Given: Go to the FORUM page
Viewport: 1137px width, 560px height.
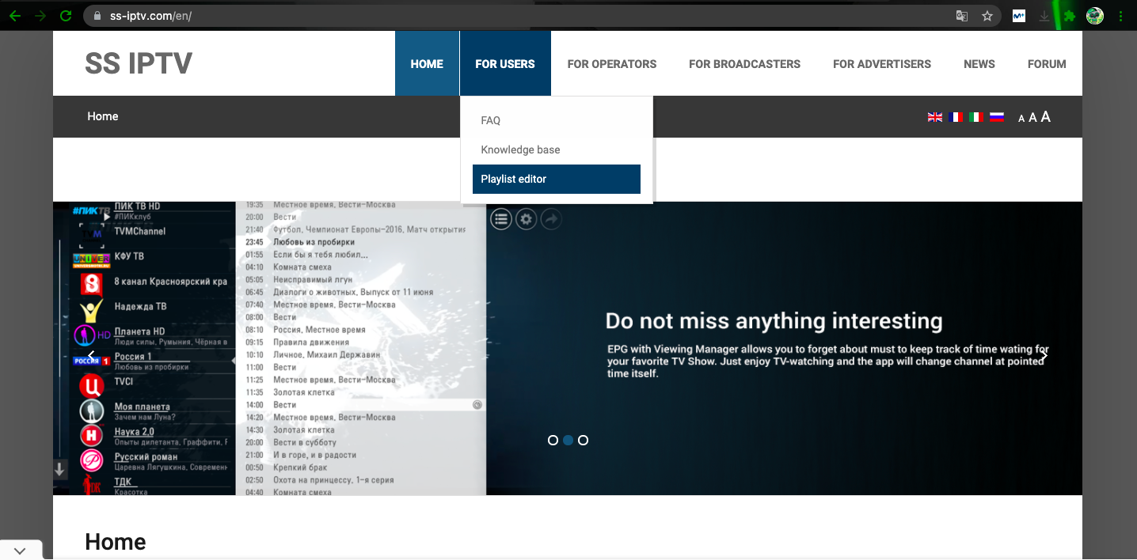Looking at the screenshot, I should [x=1046, y=64].
